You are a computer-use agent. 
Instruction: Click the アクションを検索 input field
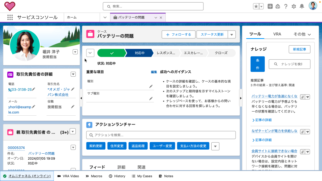161,135
